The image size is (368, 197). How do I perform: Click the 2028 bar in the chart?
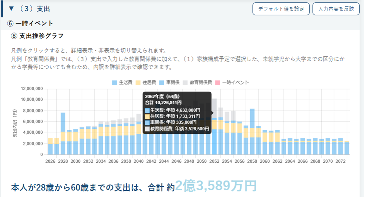[x=63, y=133]
